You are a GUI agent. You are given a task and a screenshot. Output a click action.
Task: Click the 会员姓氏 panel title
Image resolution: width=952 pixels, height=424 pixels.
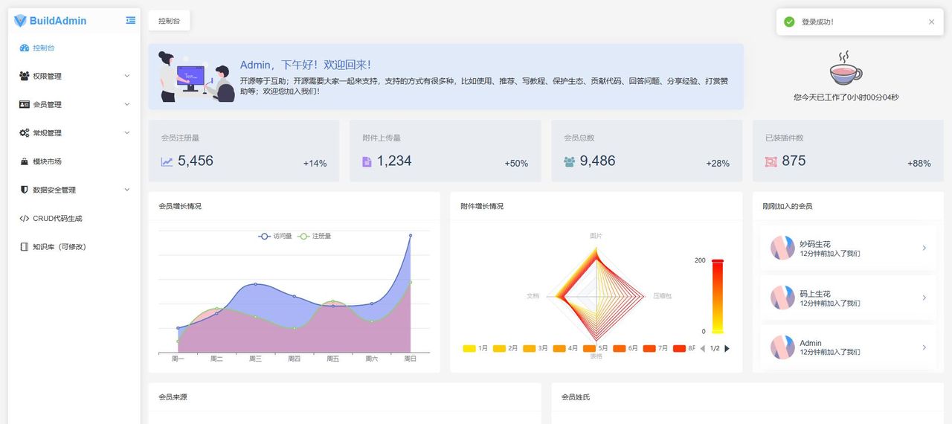(x=576, y=397)
